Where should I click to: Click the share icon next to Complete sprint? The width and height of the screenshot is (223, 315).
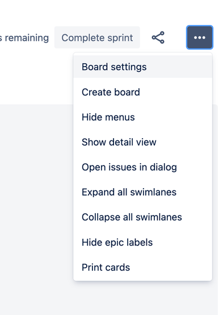[158, 38]
